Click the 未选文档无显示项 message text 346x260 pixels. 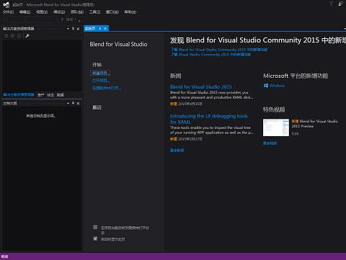pos(40,116)
